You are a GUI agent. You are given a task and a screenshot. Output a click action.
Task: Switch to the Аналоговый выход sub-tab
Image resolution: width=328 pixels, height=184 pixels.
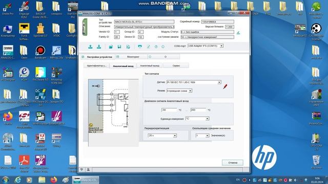click(x=150, y=66)
